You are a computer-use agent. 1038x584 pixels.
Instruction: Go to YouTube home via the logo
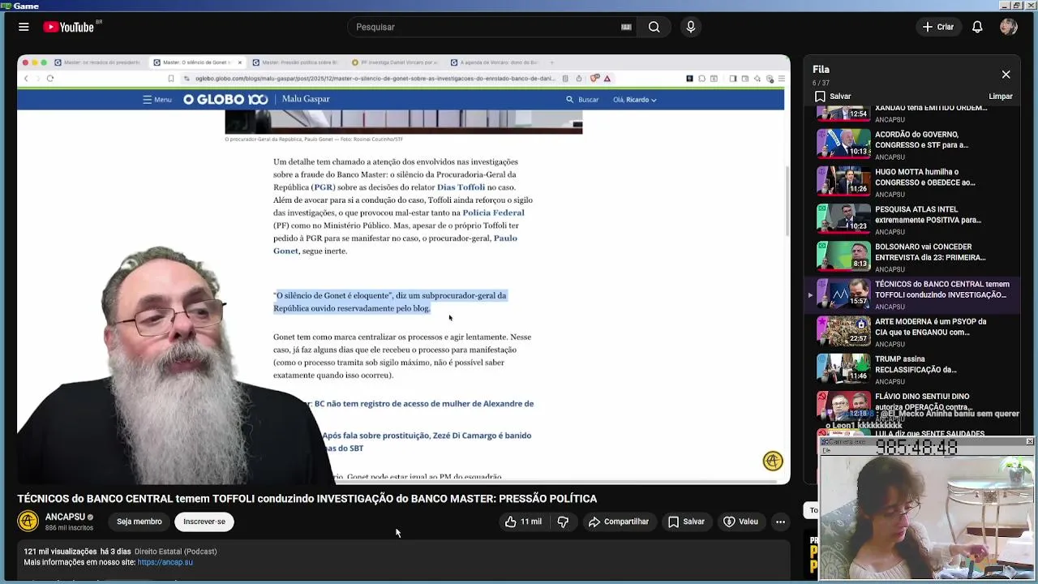point(69,27)
